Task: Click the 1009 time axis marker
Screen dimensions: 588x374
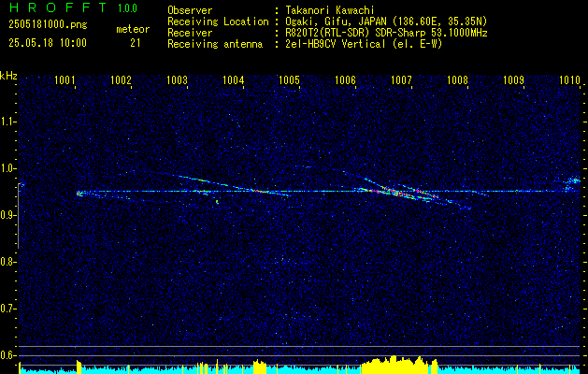Action: point(513,79)
